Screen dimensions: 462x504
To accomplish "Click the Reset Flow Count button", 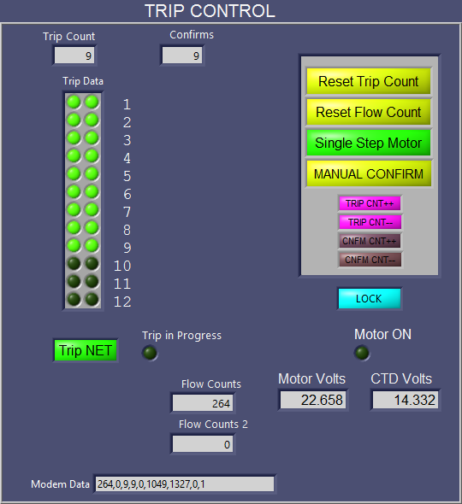I will (368, 112).
